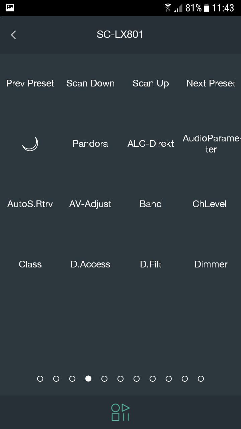Tap the back arrow icon
Screen dimensions: 241x429
pyautogui.click(x=13, y=35)
